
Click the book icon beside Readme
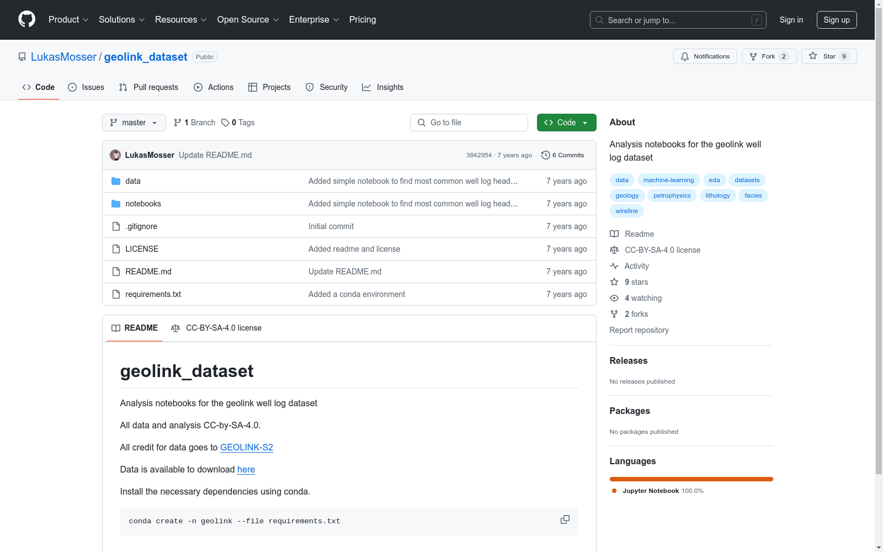point(614,234)
